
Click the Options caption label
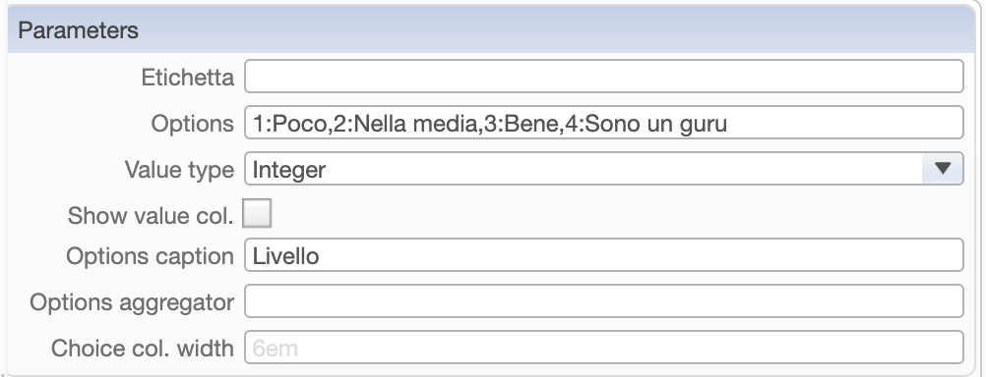click(150, 256)
